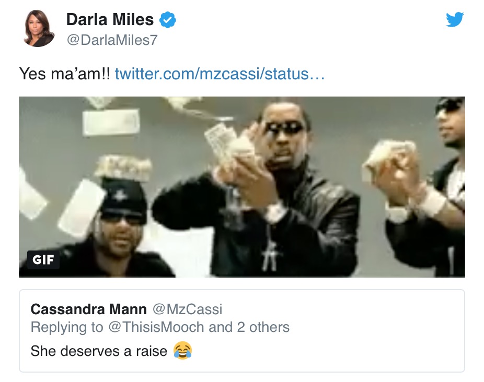The height and width of the screenshot is (382, 484).
Task: Open the twitter.com/mzcassi/status… link
Action: [x=220, y=74]
